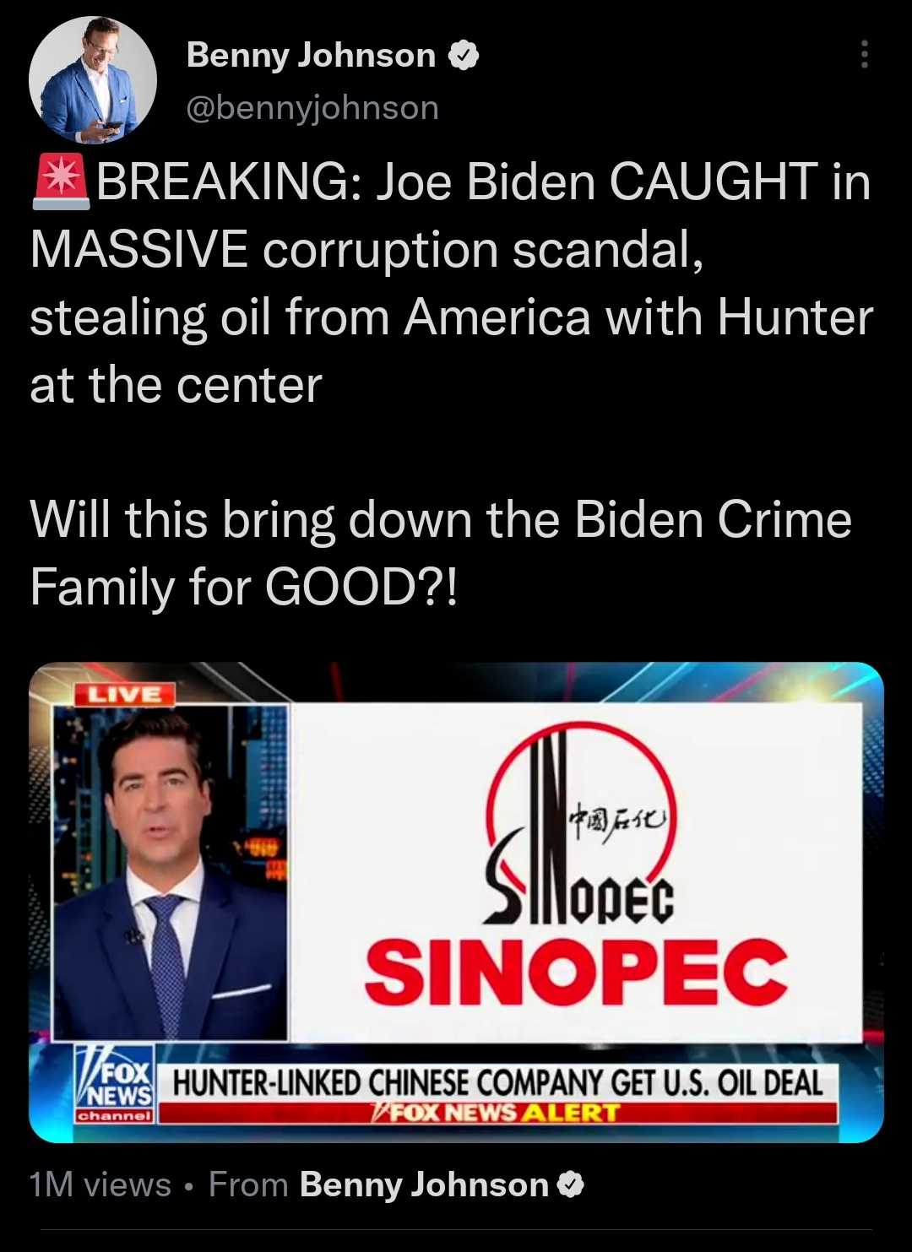Click the 1M views count

point(100,1185)
